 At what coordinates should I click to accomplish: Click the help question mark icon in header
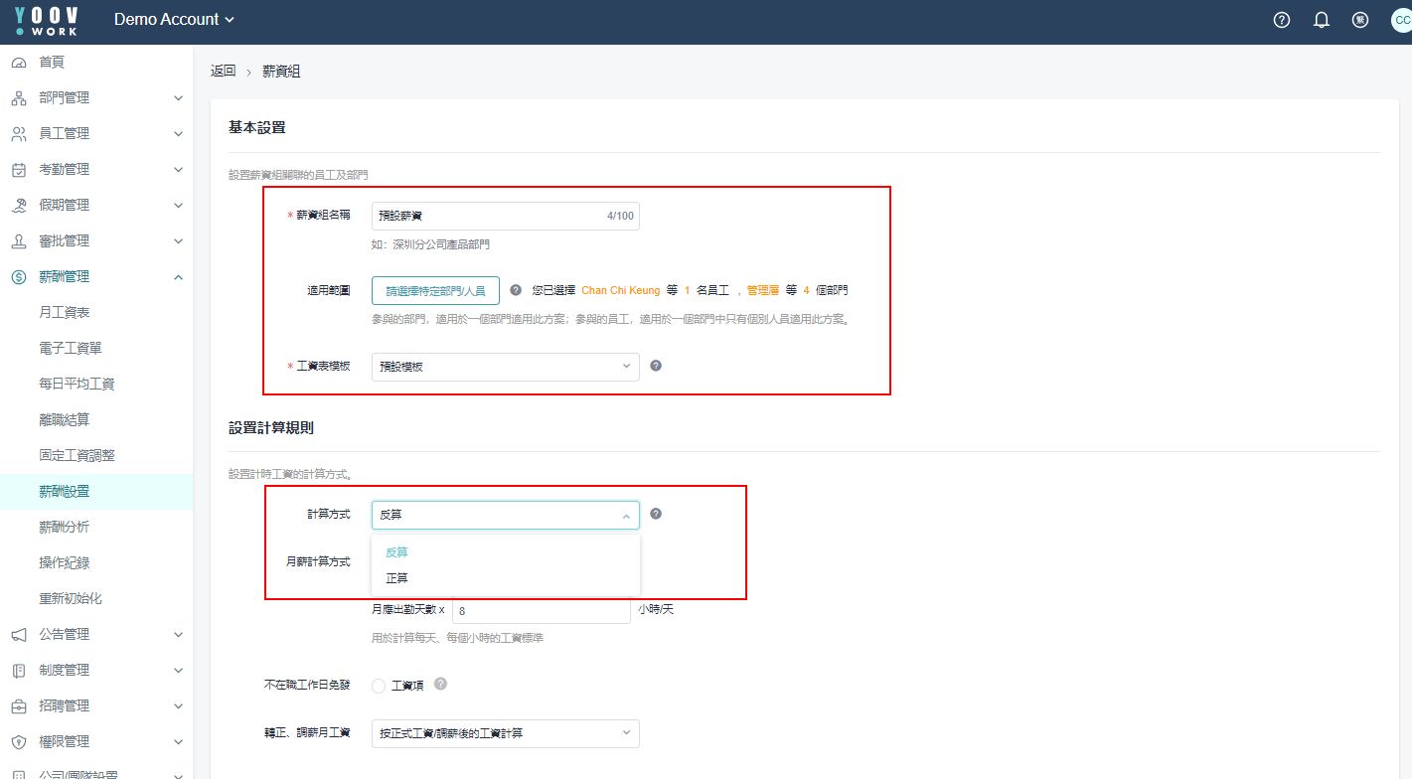(1282, 20)
